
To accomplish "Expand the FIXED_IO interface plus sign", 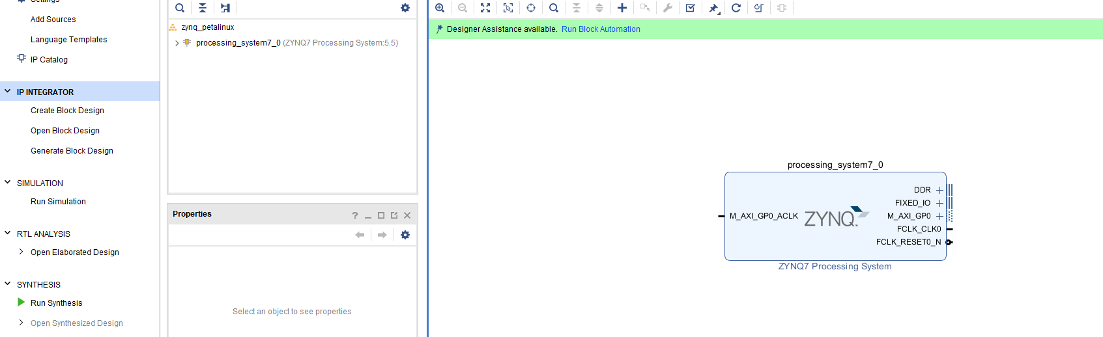I will [939, 203].
